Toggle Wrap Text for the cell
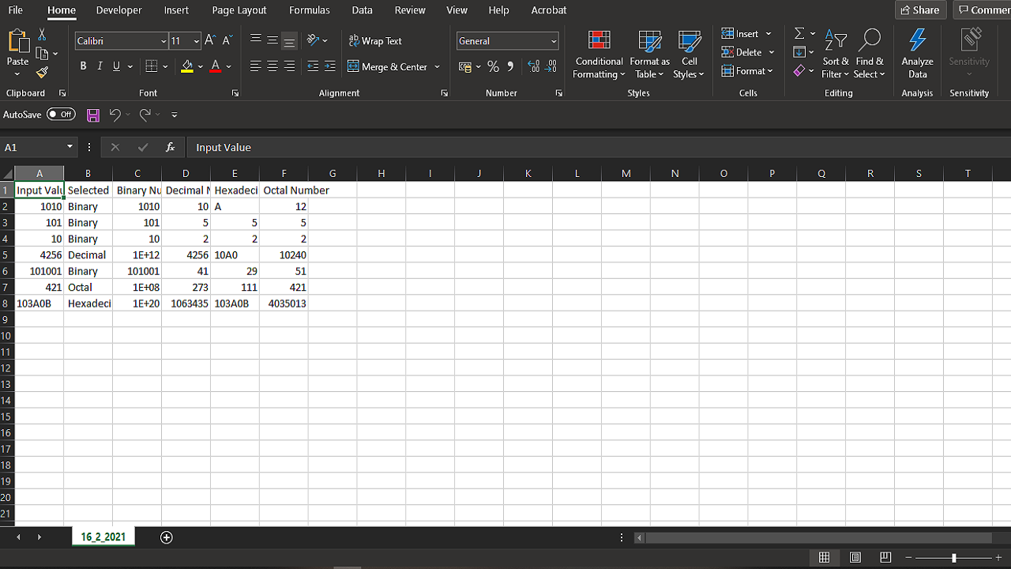The width and height of the screenshot is (1011, 569). [x=375, y=41]
